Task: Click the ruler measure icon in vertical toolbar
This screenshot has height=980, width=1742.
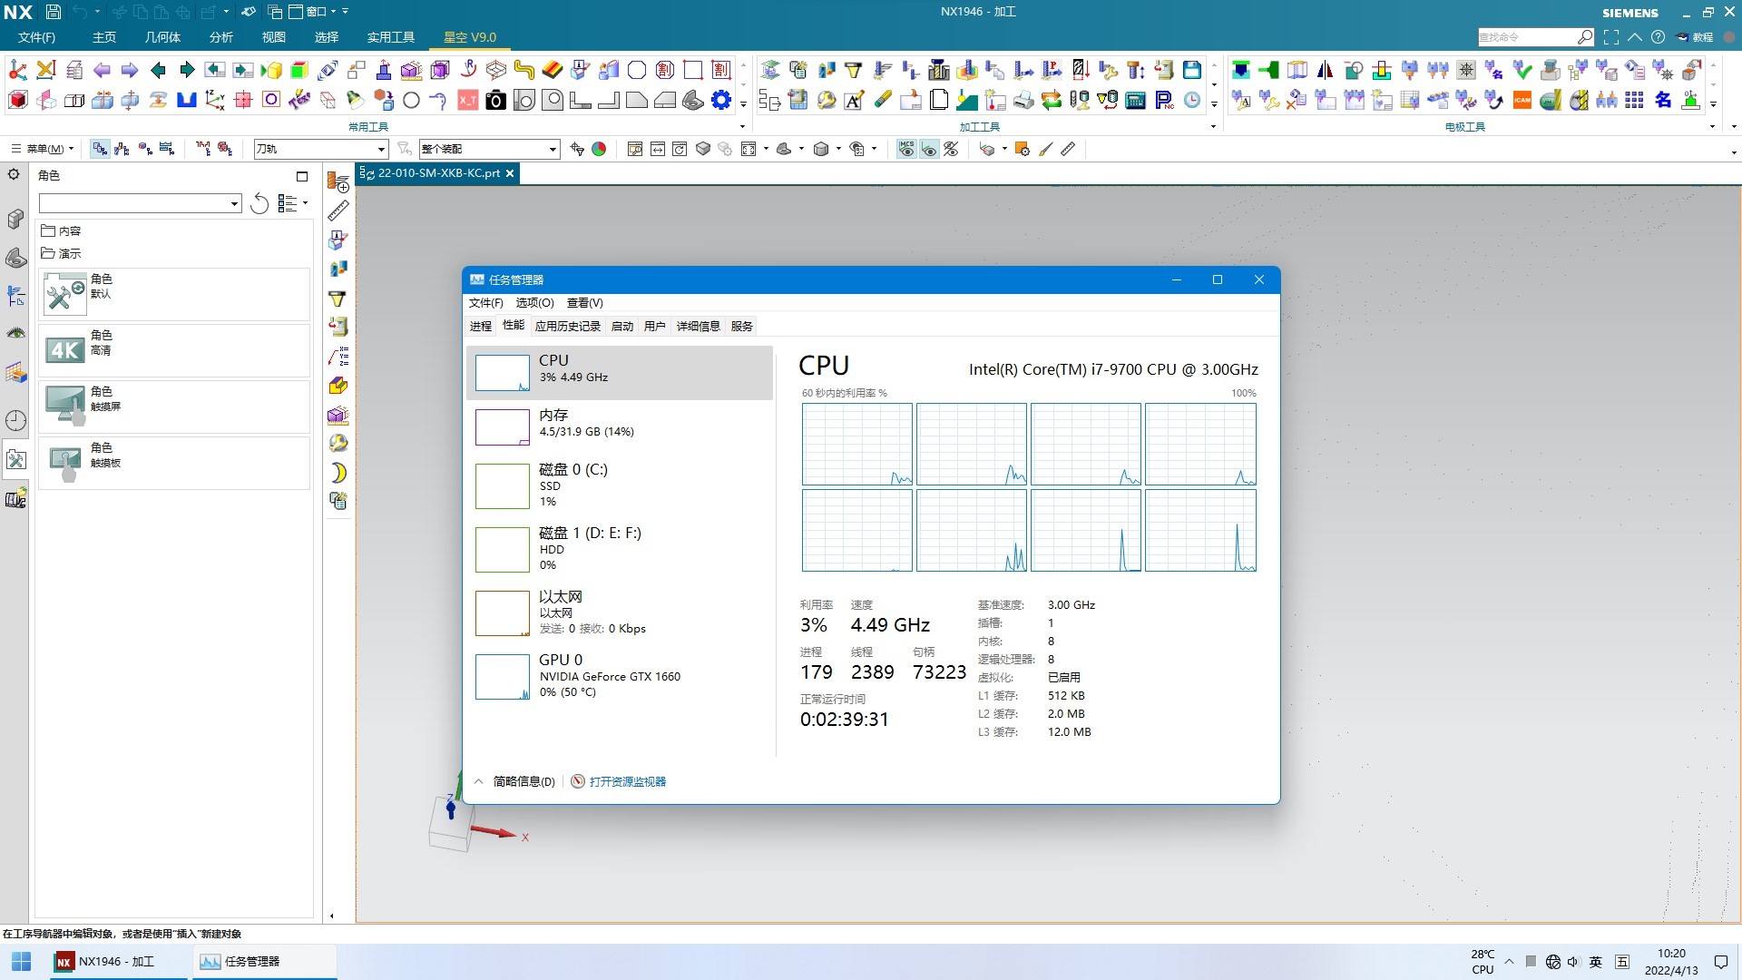Action: pos(338,211)
